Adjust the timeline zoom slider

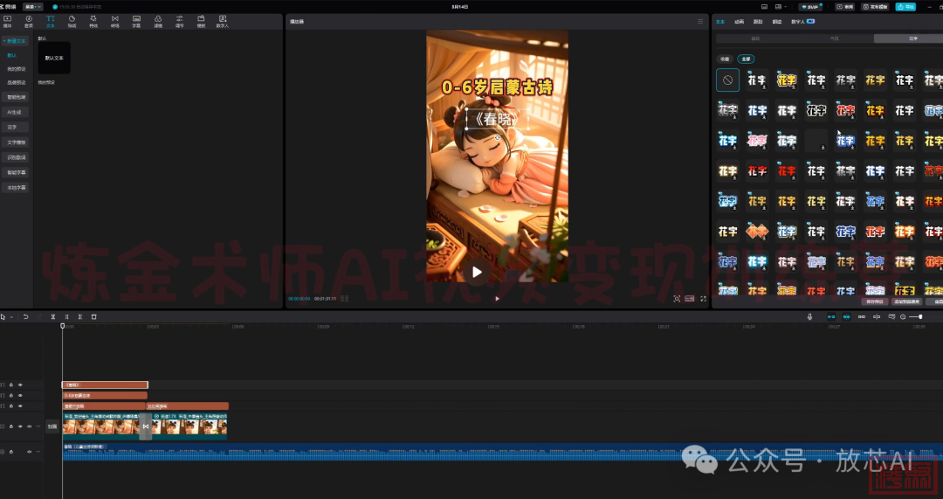[x=915, y=316]
